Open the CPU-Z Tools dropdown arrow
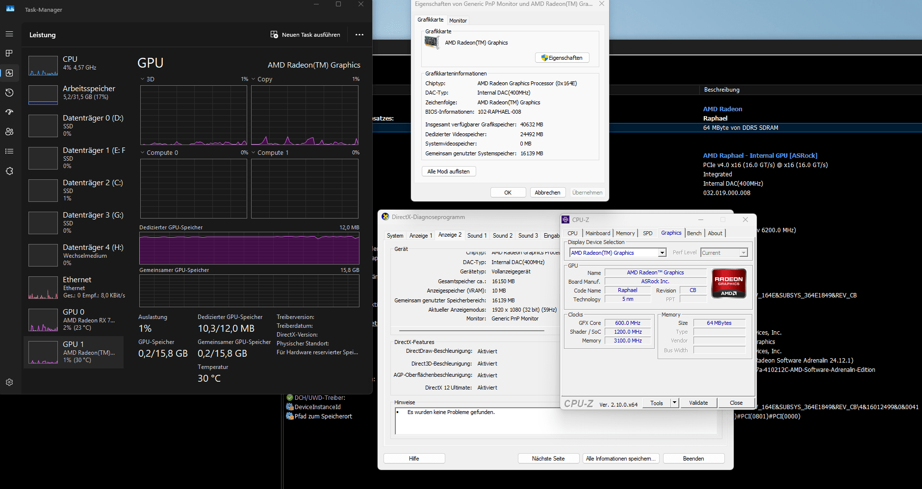Viewport: 922px width, 489px height. click(x=674, y=403)
